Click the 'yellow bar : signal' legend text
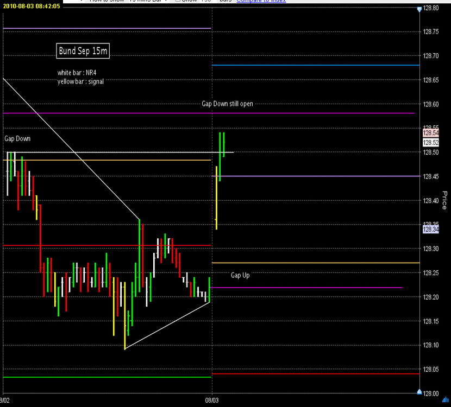The height and width of the screenshot is (407, 451). 80,81
